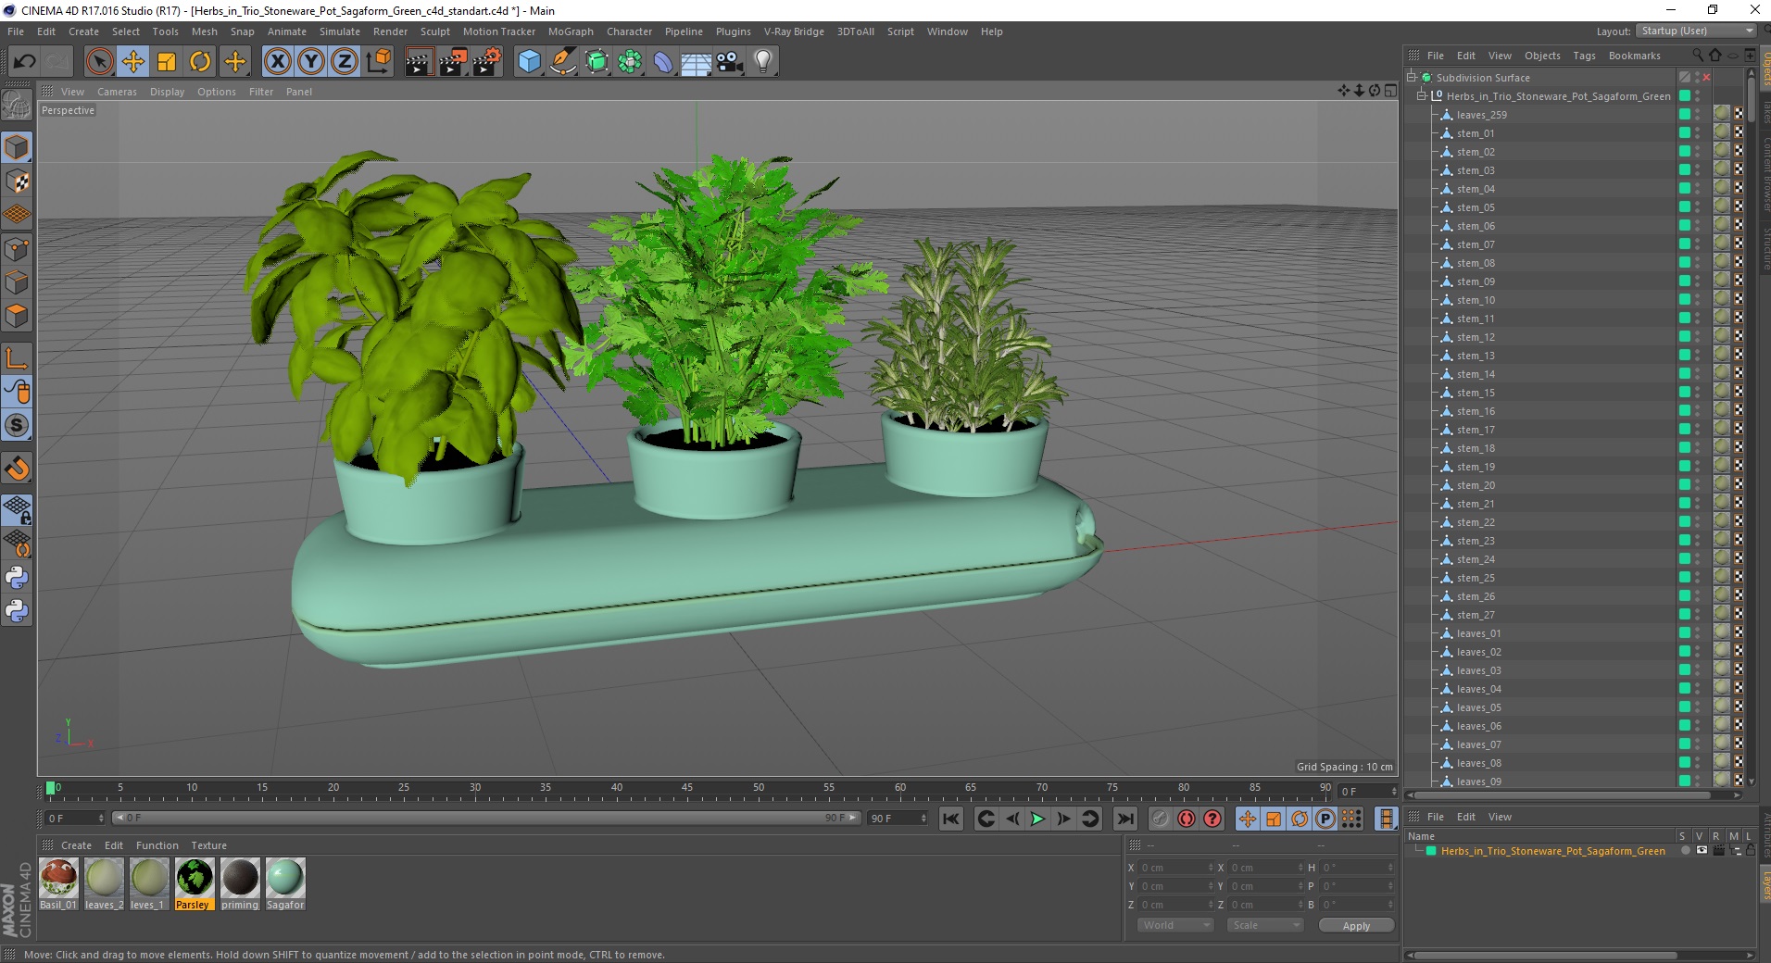Toggle Snap enable S icon
This screenshot has height=963, width=1771.
pos(17,425)
